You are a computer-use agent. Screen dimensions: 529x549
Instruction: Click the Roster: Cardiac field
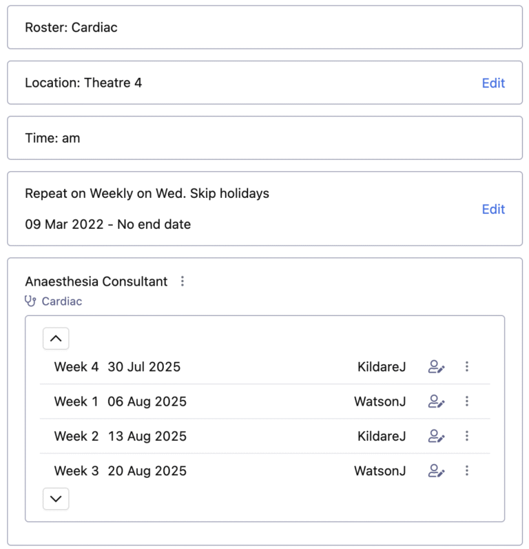tap(264, 28)
